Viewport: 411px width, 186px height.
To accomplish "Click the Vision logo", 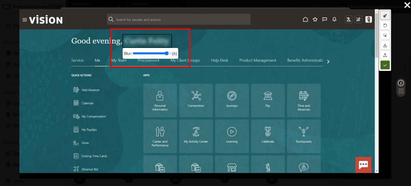I will [x=46, y=20].
